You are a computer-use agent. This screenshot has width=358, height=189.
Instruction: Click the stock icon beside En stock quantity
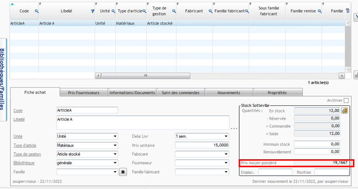[344, 111]
